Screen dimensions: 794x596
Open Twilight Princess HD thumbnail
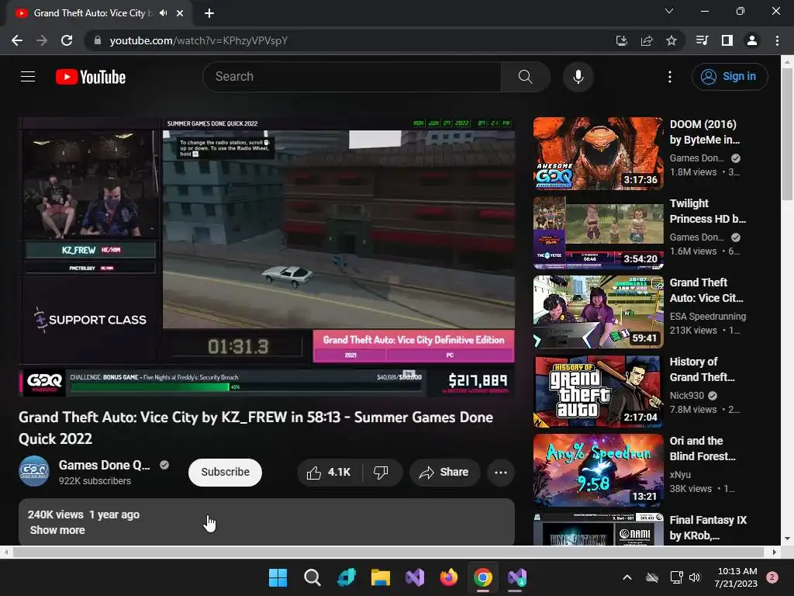(598, 233)
